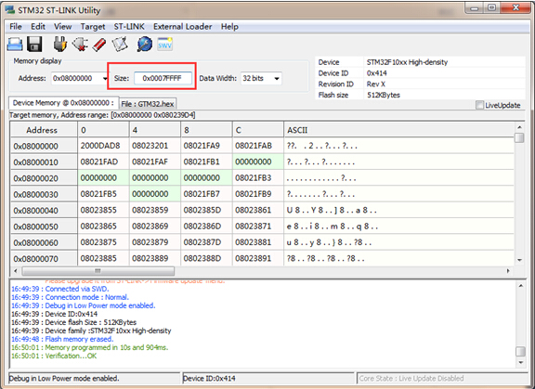Click the horizontal scrollbar right arrow
The height and width of the screenshot is (389, 535).
[508, 271]
